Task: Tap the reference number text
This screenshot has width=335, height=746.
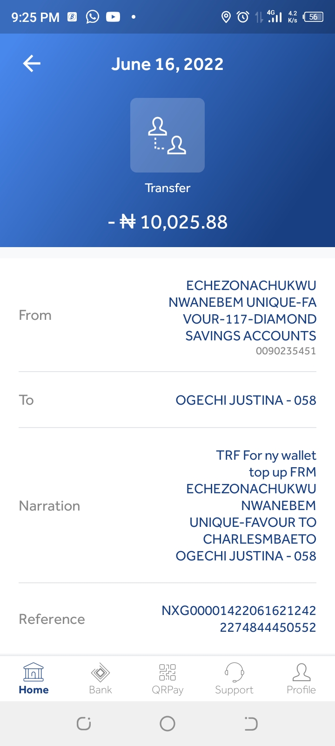Action: point(239,619)
